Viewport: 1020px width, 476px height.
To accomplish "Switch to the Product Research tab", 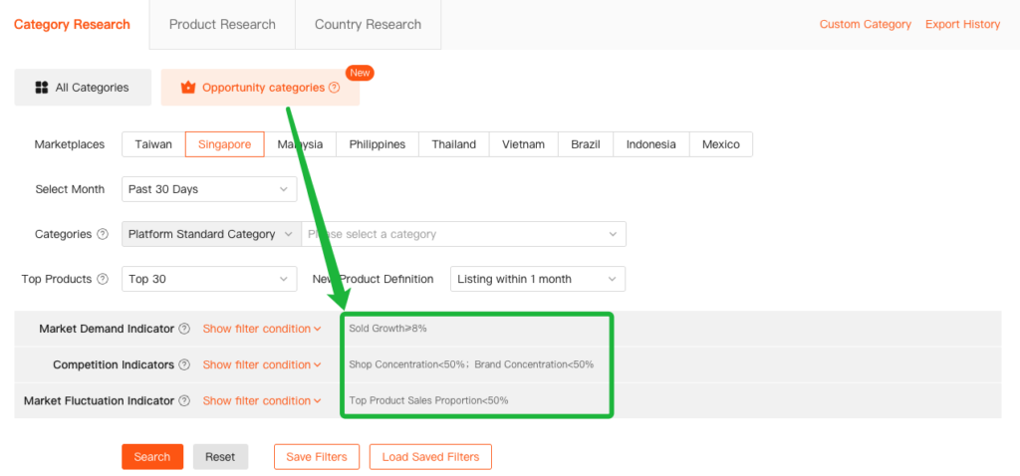I will (222, 25).
